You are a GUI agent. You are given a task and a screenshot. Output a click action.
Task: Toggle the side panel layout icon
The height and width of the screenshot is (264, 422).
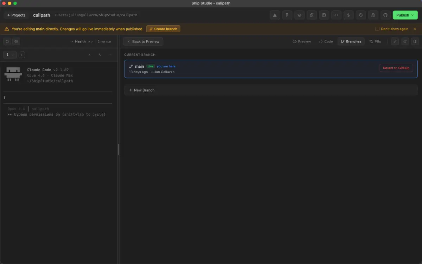(x=414, y=41)
